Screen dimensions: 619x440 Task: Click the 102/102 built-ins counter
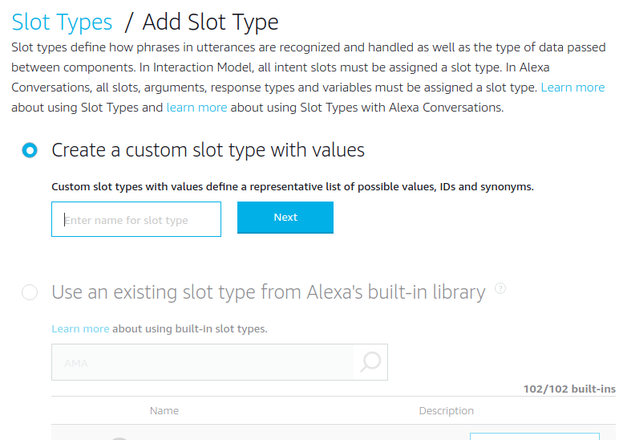(x=569, y=389)
